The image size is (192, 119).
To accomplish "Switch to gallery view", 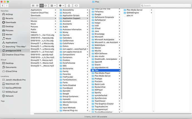I will point(46,6).
